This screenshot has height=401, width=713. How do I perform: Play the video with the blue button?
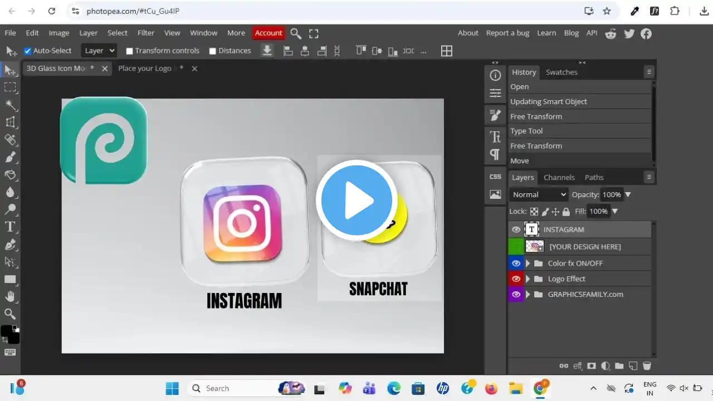[x=356, y=200]
